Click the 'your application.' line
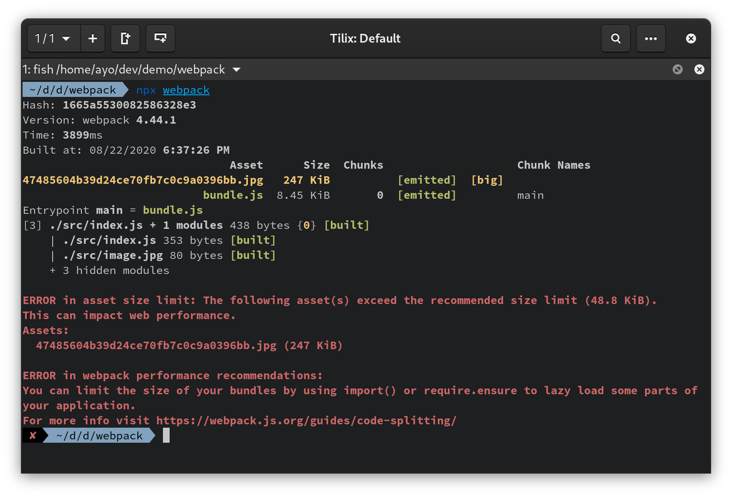 tap(79, 406)
